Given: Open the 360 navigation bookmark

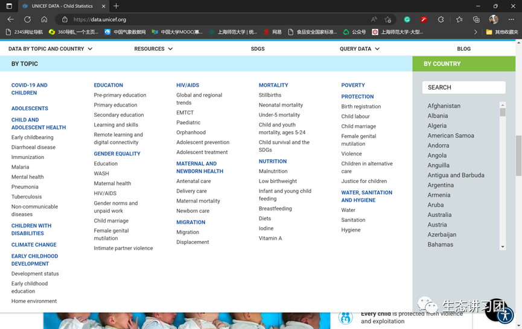Looking at the screenshot, I should pos(74,32).
